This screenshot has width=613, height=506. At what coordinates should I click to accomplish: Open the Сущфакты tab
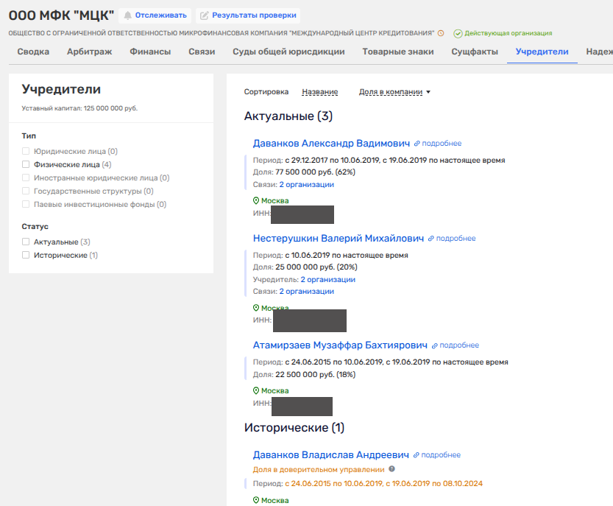pos(475,52)
